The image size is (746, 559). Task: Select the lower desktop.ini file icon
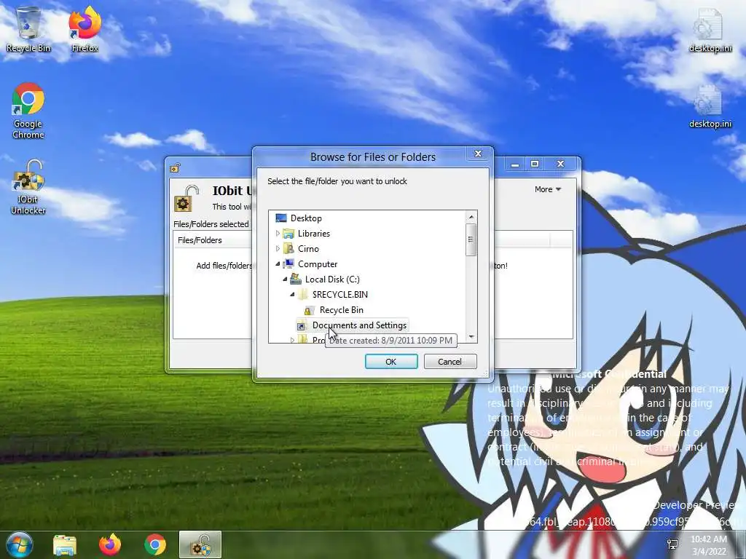point(710,106)
